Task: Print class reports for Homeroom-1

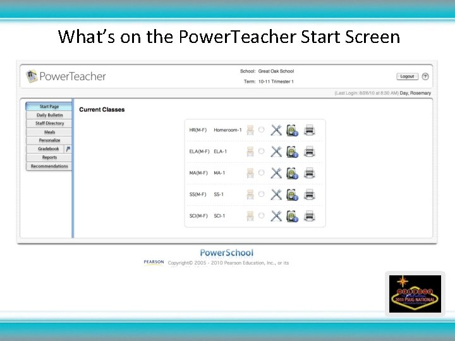Action: [309, 130]
